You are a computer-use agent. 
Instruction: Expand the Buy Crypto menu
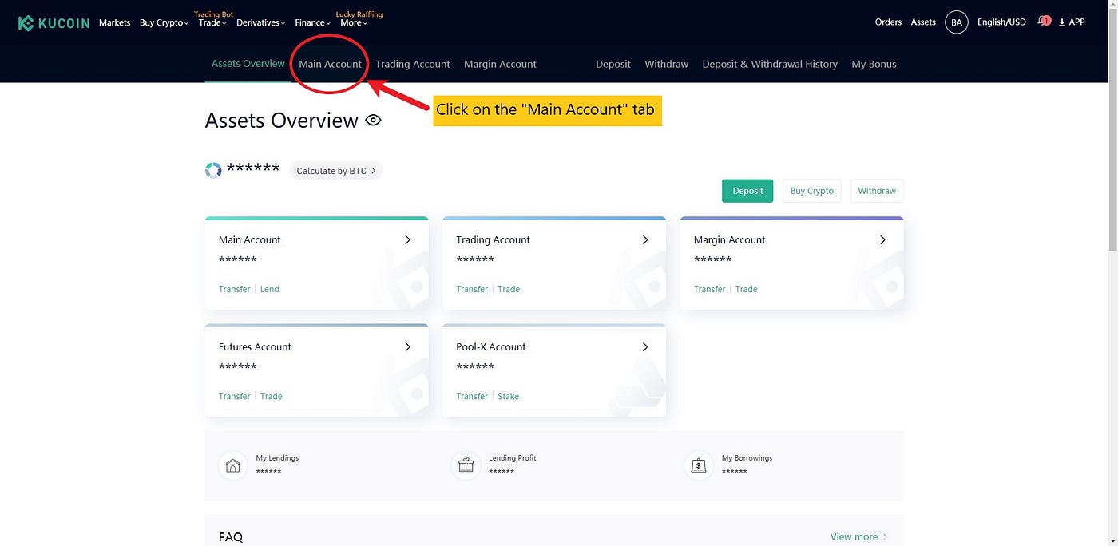[x=164, y=22]
